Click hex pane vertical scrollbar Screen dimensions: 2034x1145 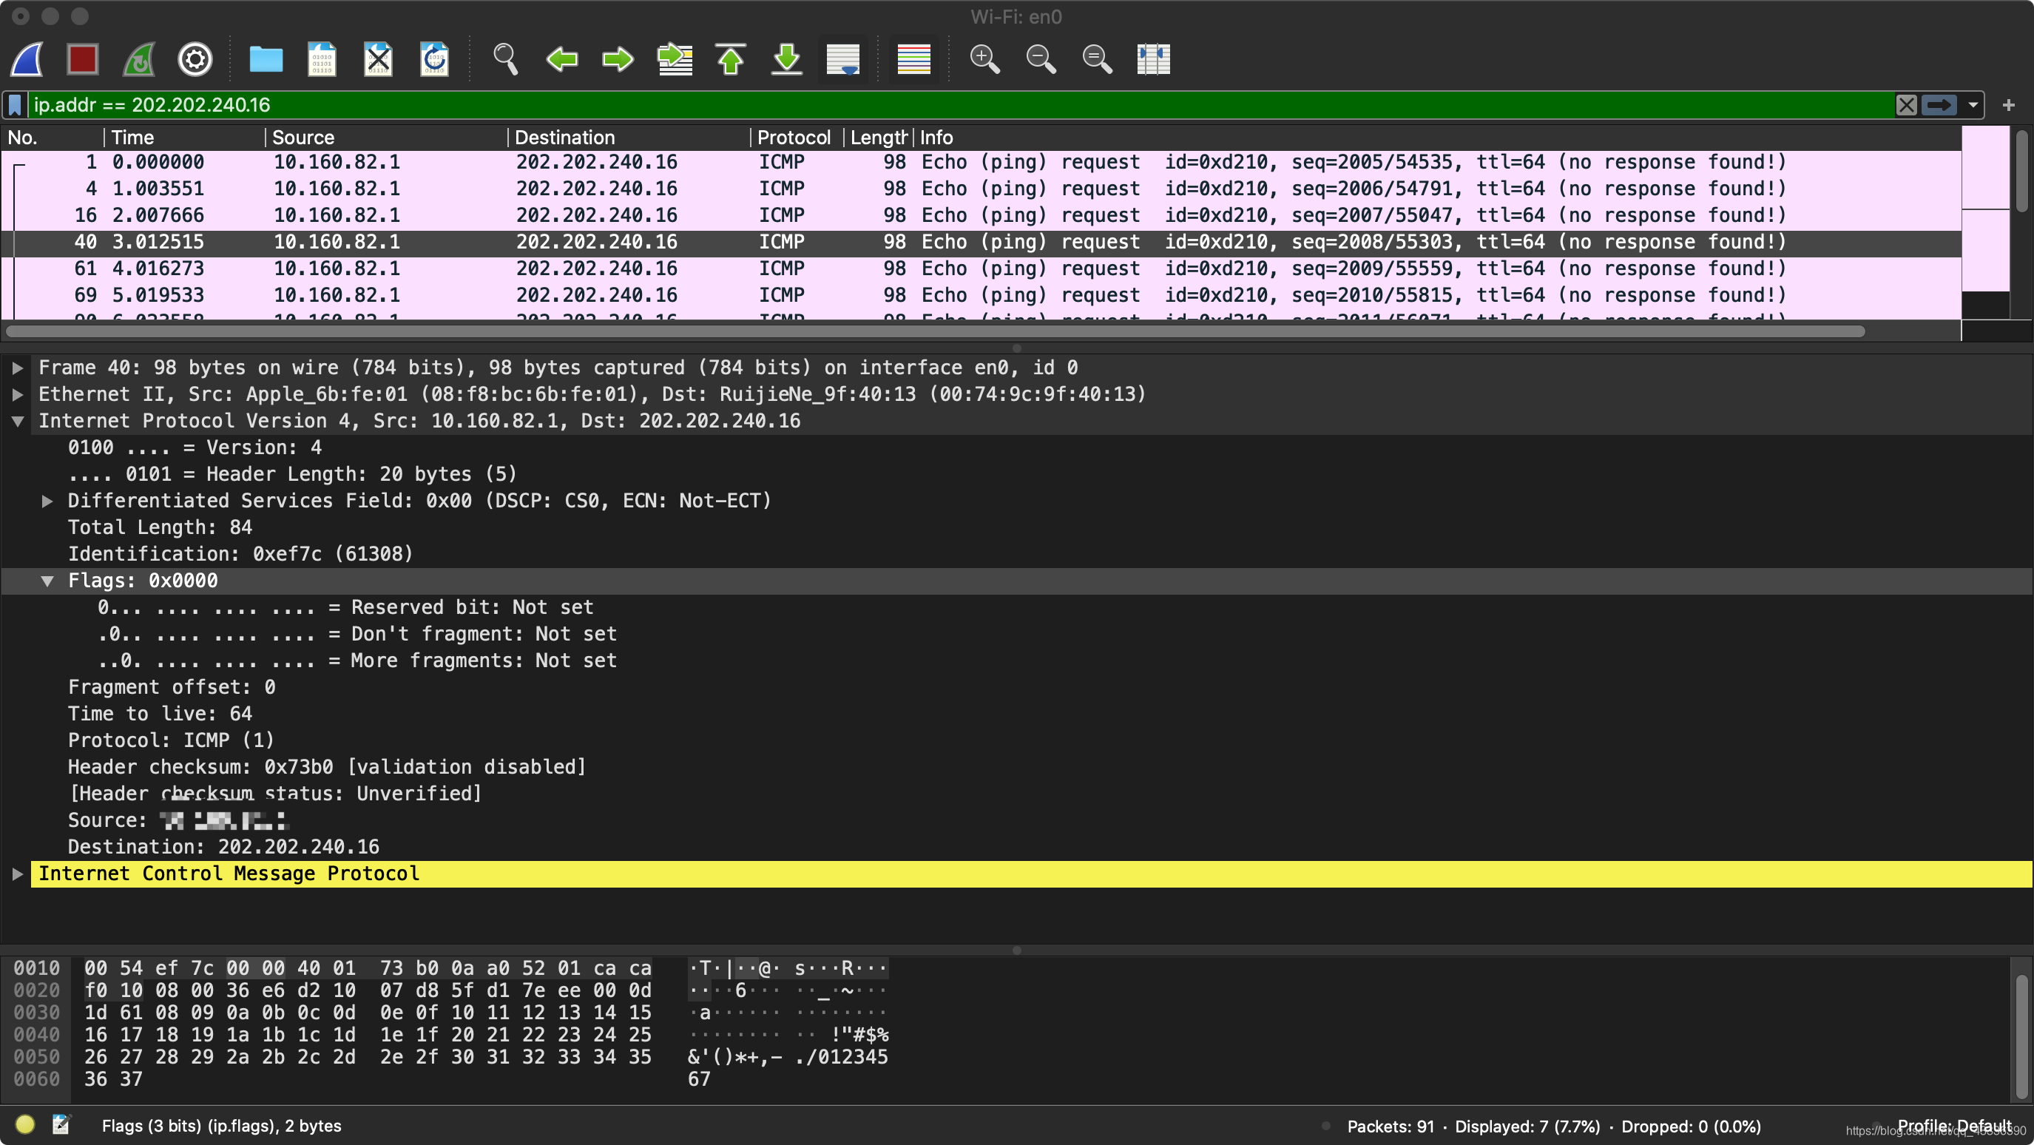coord(2022,1036)
